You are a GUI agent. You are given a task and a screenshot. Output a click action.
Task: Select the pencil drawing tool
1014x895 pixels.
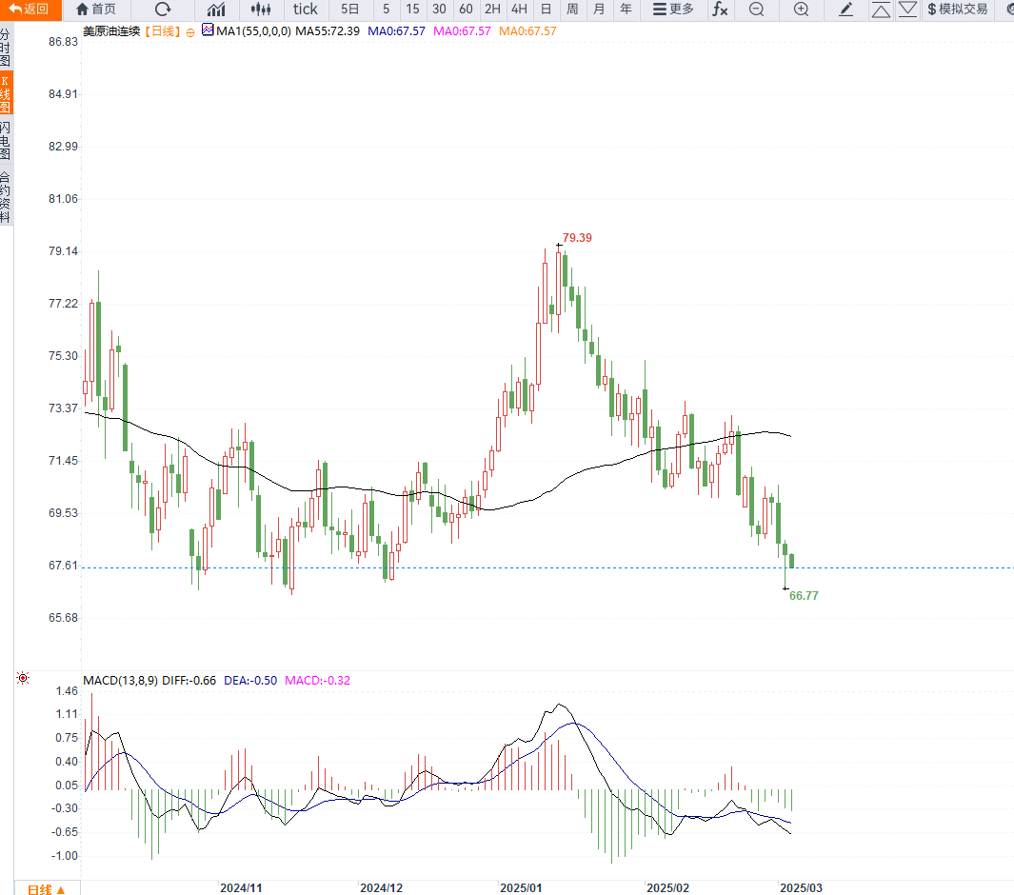(845, 10)
